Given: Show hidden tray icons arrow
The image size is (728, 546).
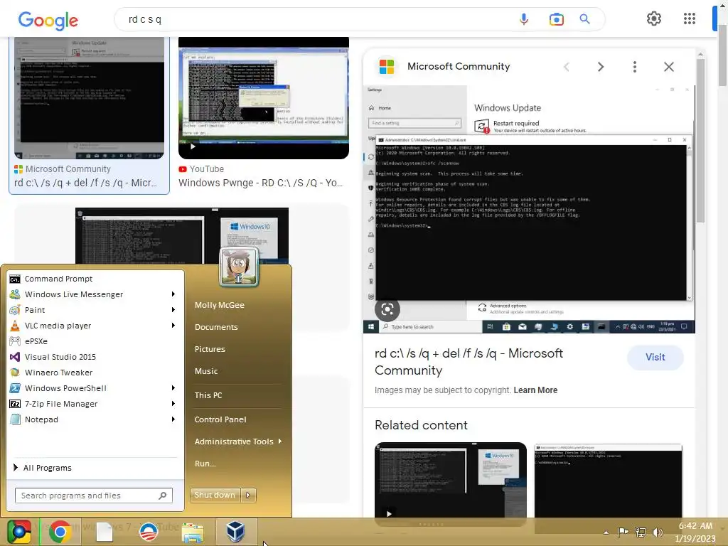Looking at the screenshot, I should click(x=606, y=532).
